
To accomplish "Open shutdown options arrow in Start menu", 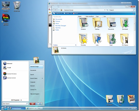I will point(42,104).
